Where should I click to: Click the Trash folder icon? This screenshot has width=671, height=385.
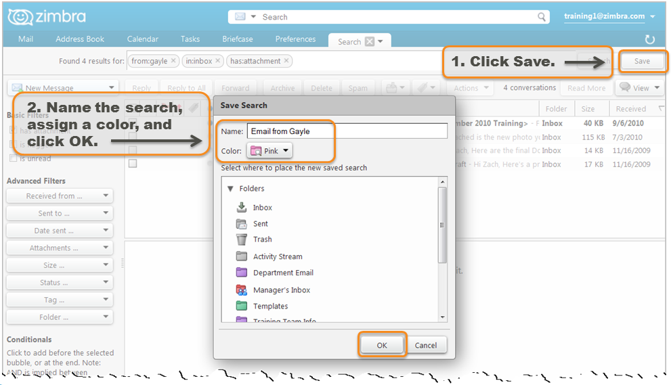(x=241, y=239)
